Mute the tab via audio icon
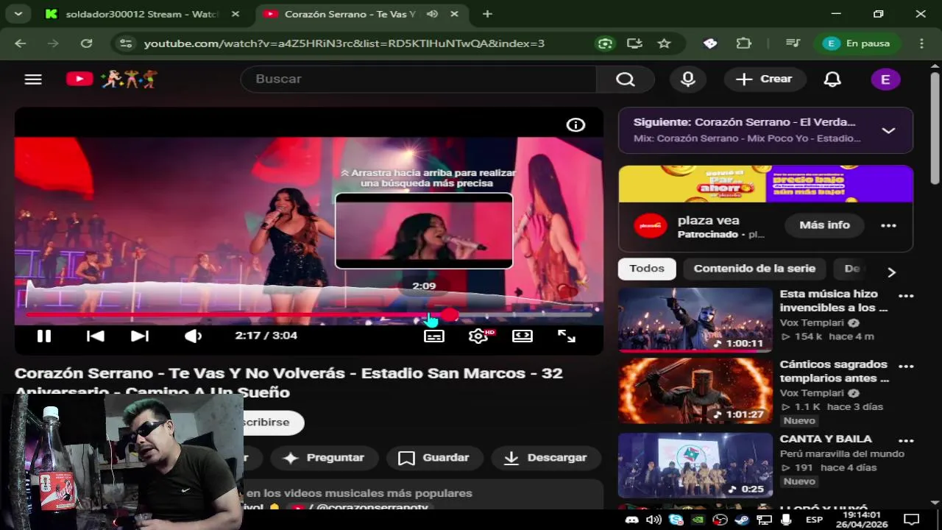942x530 pixels. point(432,14)
